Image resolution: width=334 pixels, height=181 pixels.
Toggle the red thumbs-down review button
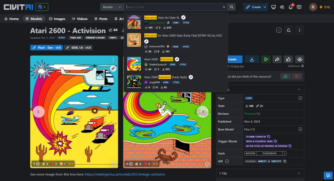(x=297, y=76)
